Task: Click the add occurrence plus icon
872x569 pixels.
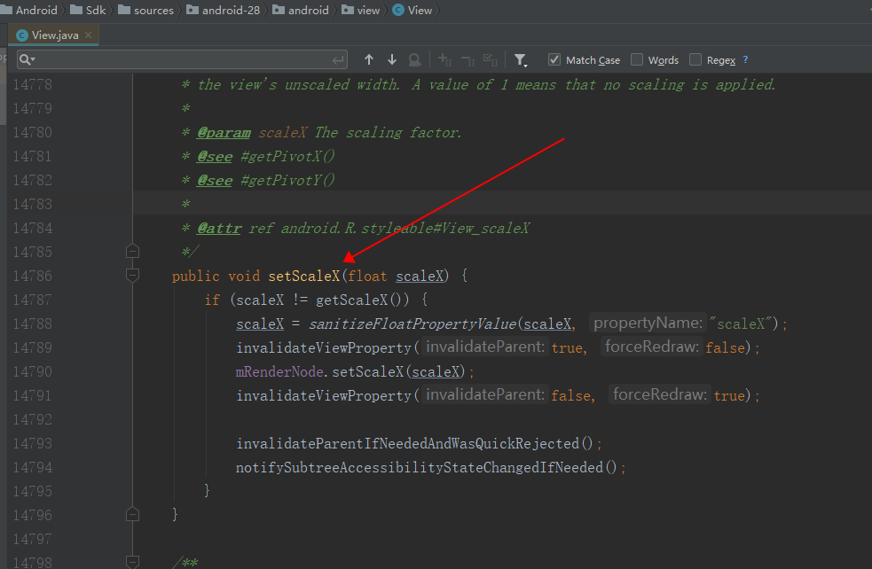Action: [x=444, y=59]
